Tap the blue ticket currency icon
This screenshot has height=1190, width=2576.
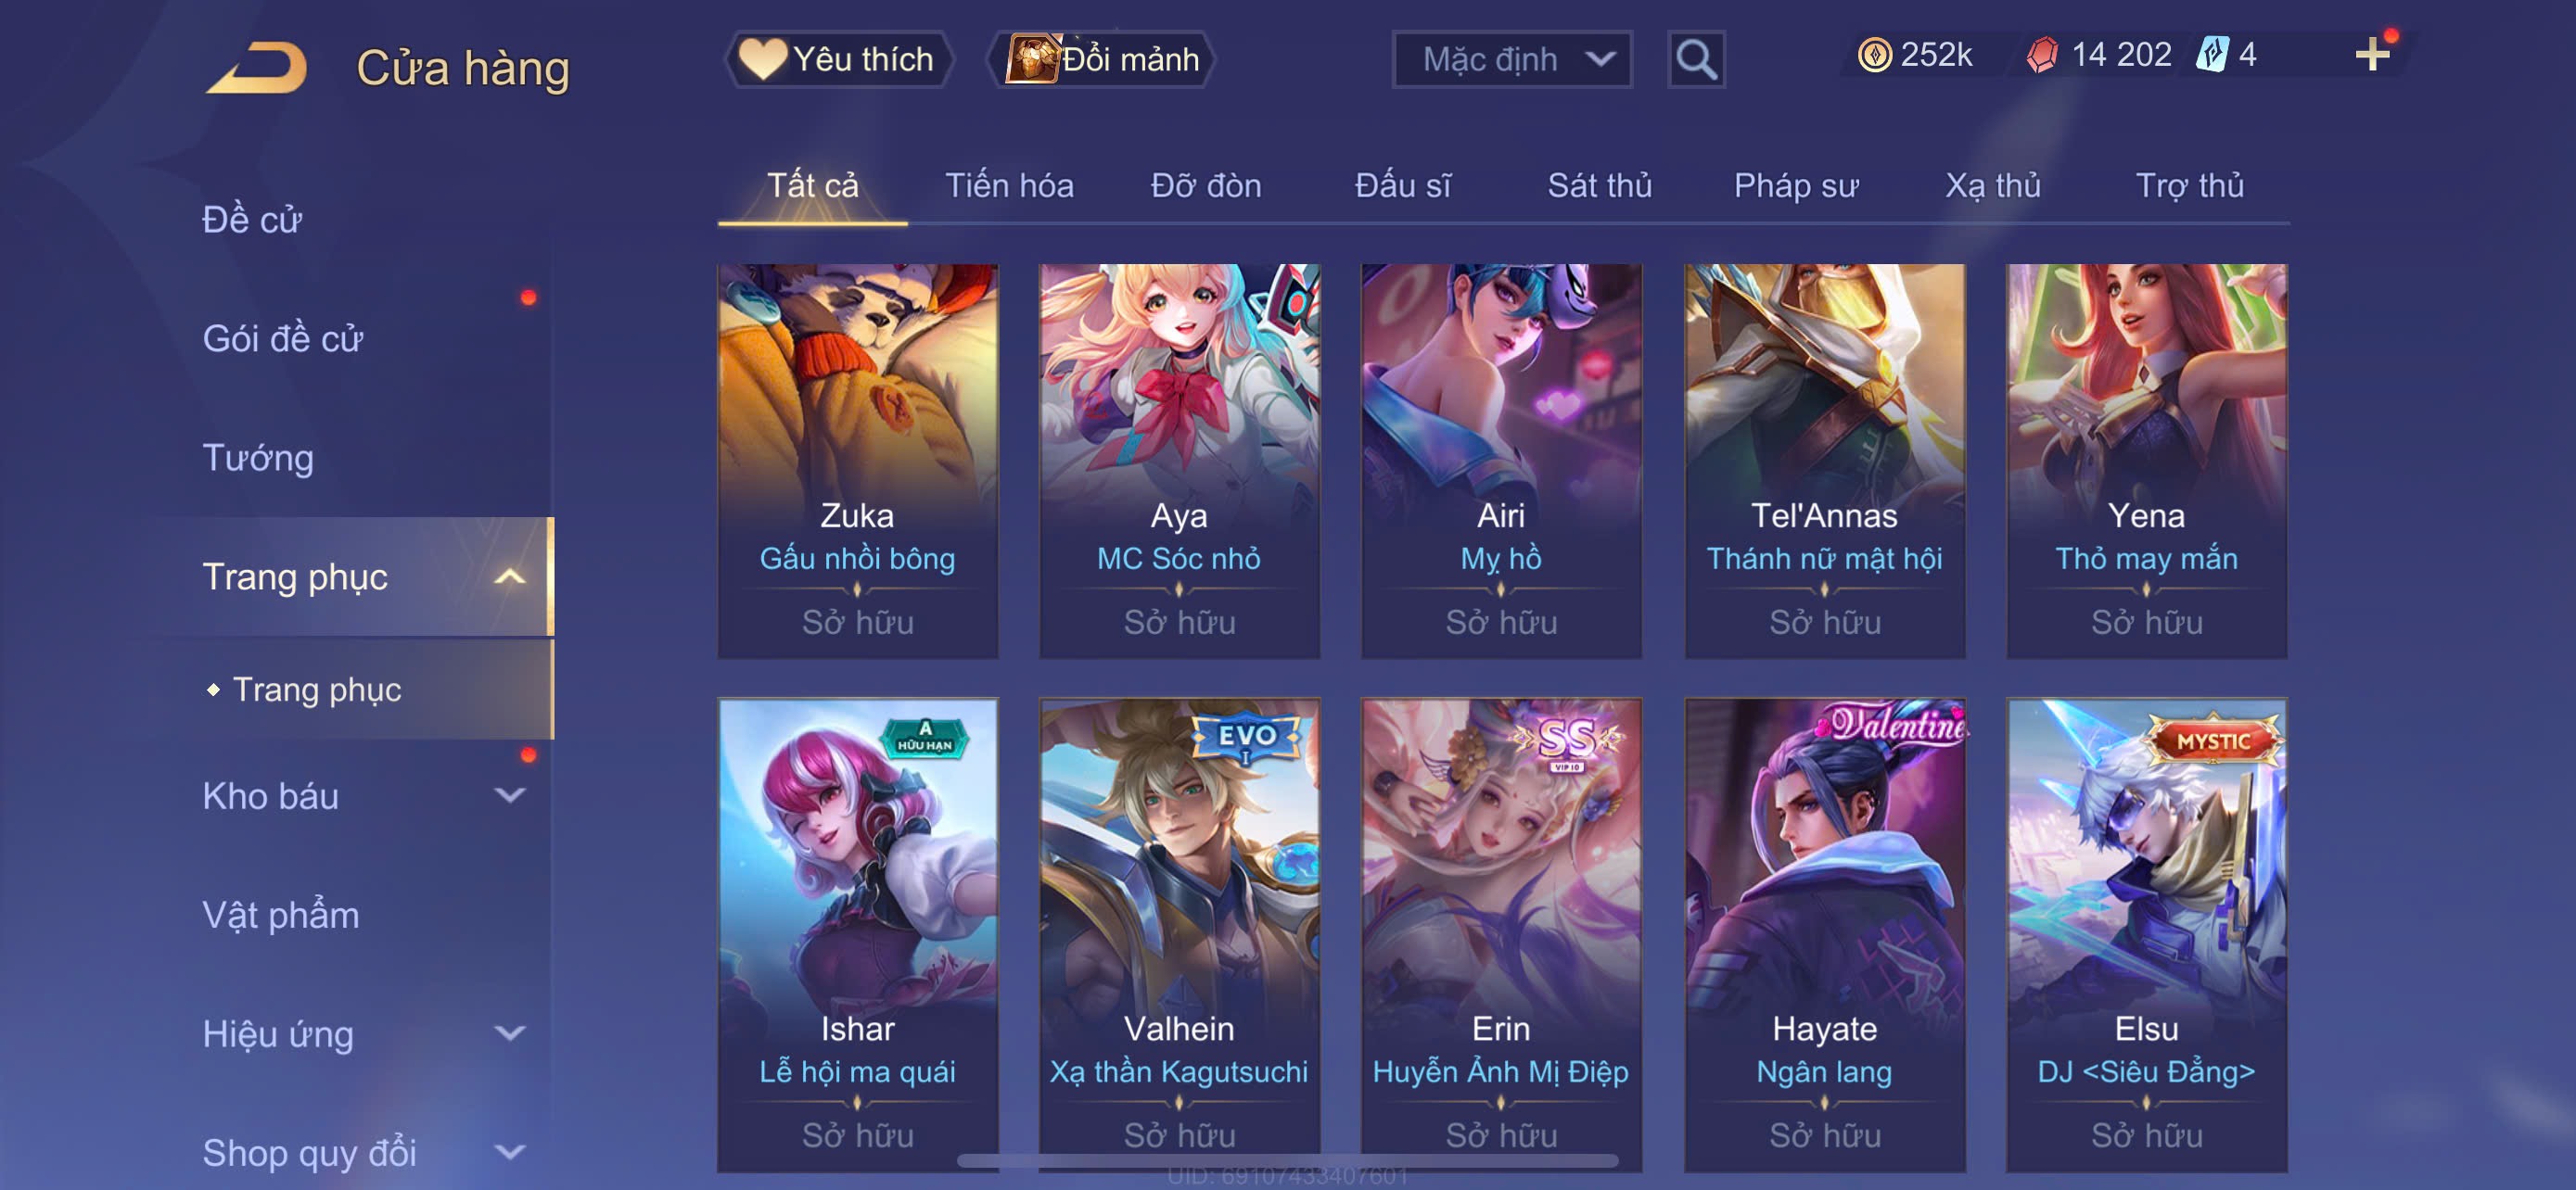coord(2212,54)
